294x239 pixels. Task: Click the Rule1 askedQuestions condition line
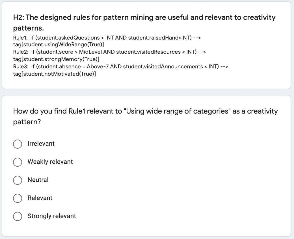coord(107,38)
